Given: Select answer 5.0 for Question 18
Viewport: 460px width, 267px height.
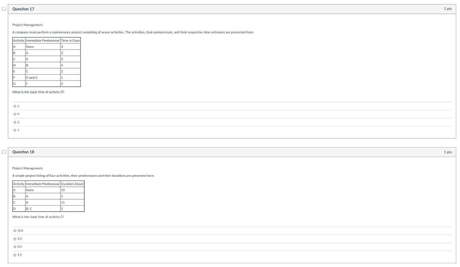Looking at the screenshot, I should click(15, 238).
